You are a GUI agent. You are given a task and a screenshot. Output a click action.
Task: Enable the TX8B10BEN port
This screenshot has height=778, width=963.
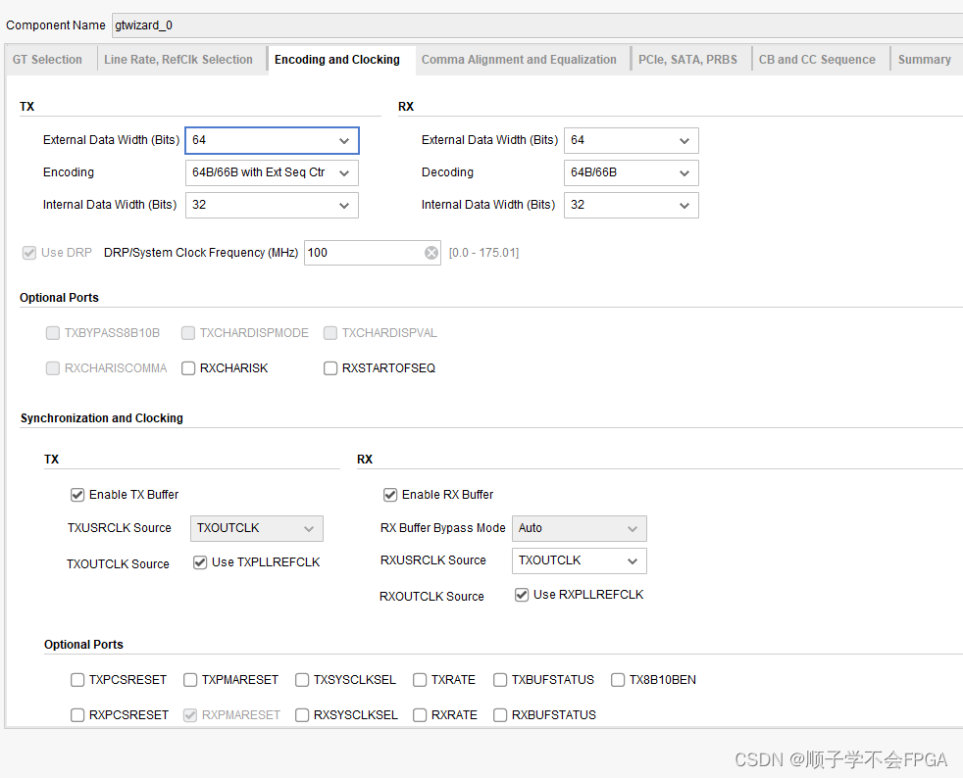pyautogui.click(x=618, y=680)
